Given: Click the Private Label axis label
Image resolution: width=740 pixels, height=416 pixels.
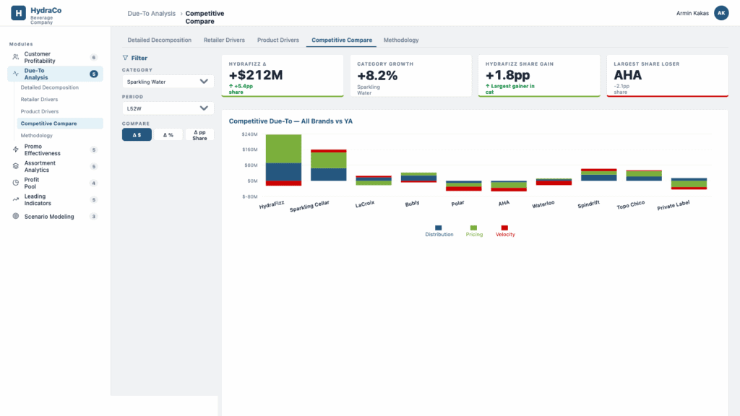Looking at the screenshot, I should click(674, 205).
